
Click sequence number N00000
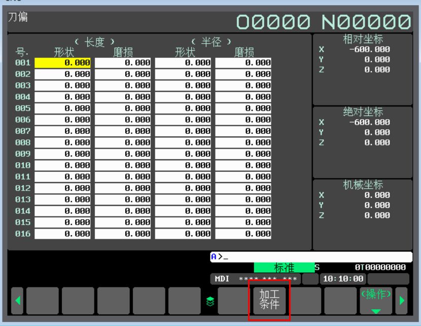tap(366, 22)
